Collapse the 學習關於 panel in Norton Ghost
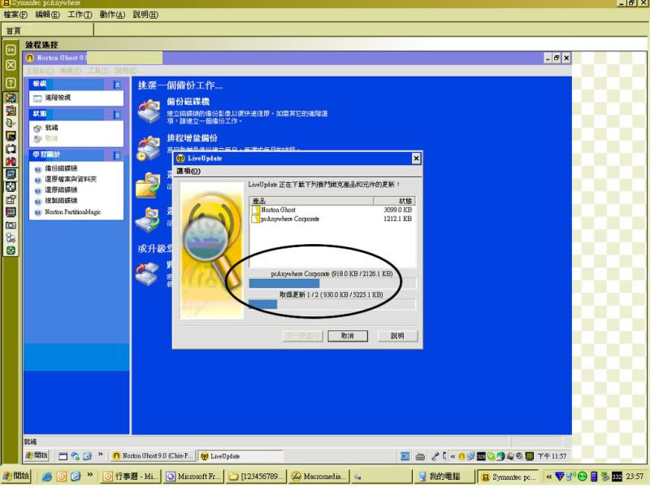650x488 pixels. [117, 155]
